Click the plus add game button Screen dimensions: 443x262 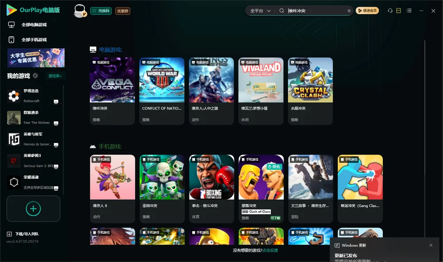(33, 208)
